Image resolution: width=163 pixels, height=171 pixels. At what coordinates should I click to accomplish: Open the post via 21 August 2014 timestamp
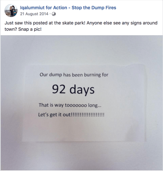point(34,14)
